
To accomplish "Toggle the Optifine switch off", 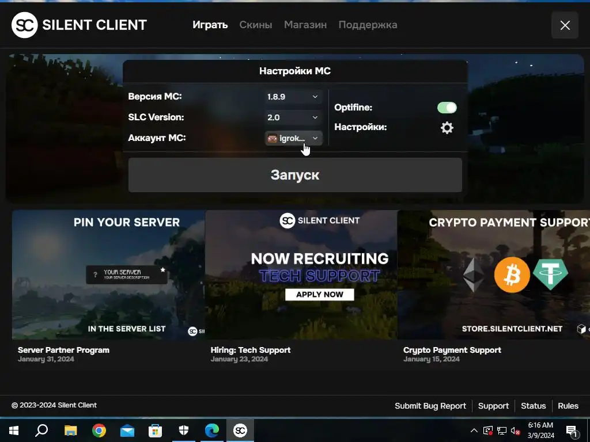I will [x=447, y=108].
